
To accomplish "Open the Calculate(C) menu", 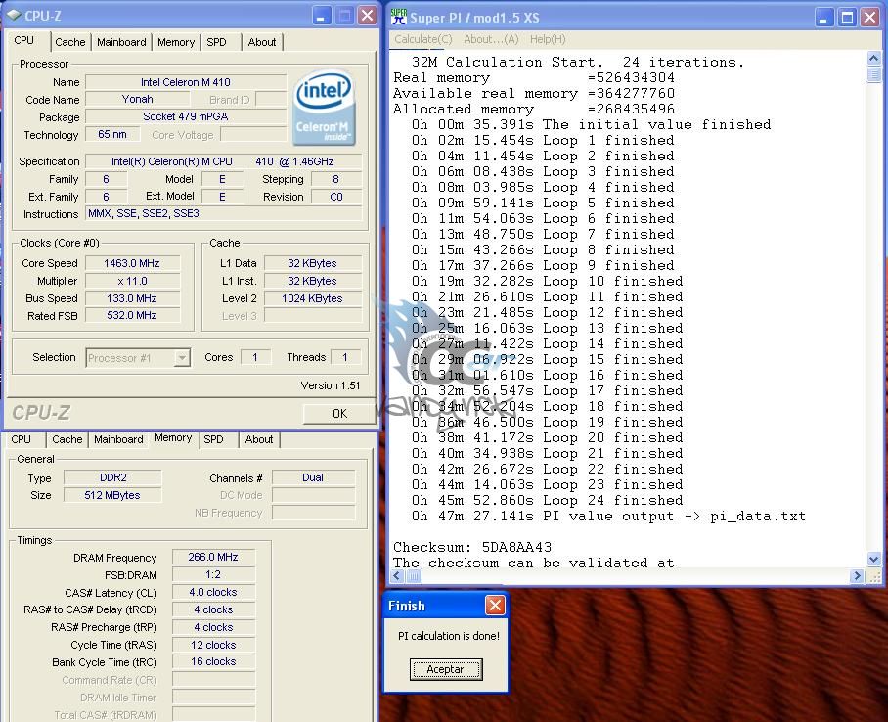I will [x=423, y=39].
